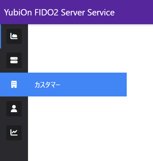Select the server stack icon in sidebar

(14, 60)
